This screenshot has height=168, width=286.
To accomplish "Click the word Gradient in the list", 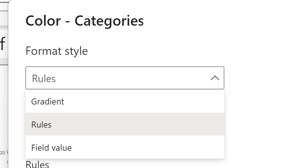I will pos(48,102).
